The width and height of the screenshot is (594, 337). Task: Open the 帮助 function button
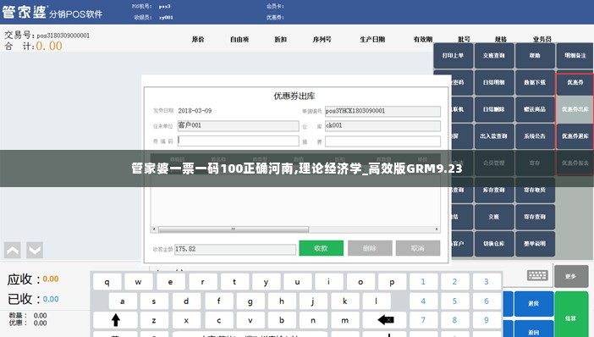535,55
